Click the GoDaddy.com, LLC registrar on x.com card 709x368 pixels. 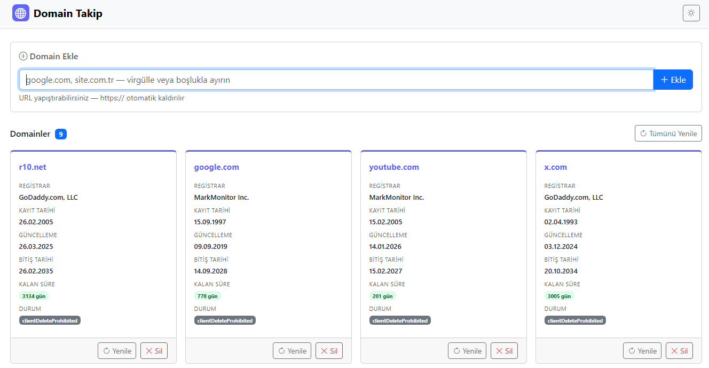coord(574,197)
